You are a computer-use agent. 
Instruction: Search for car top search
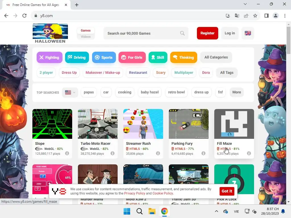[x=106, y=92]
